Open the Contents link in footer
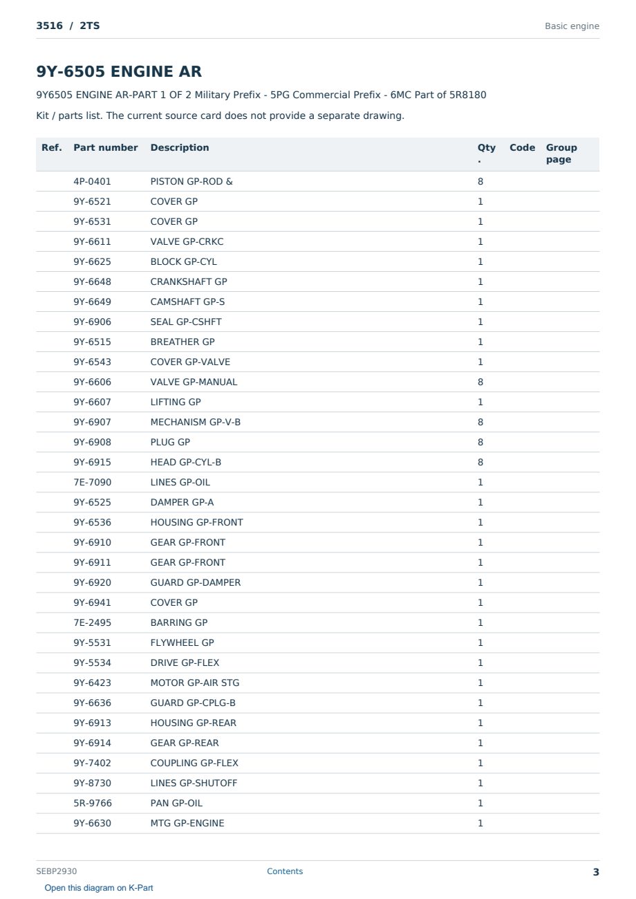Screen dimensions: 636x899 (x=285, y=871)
